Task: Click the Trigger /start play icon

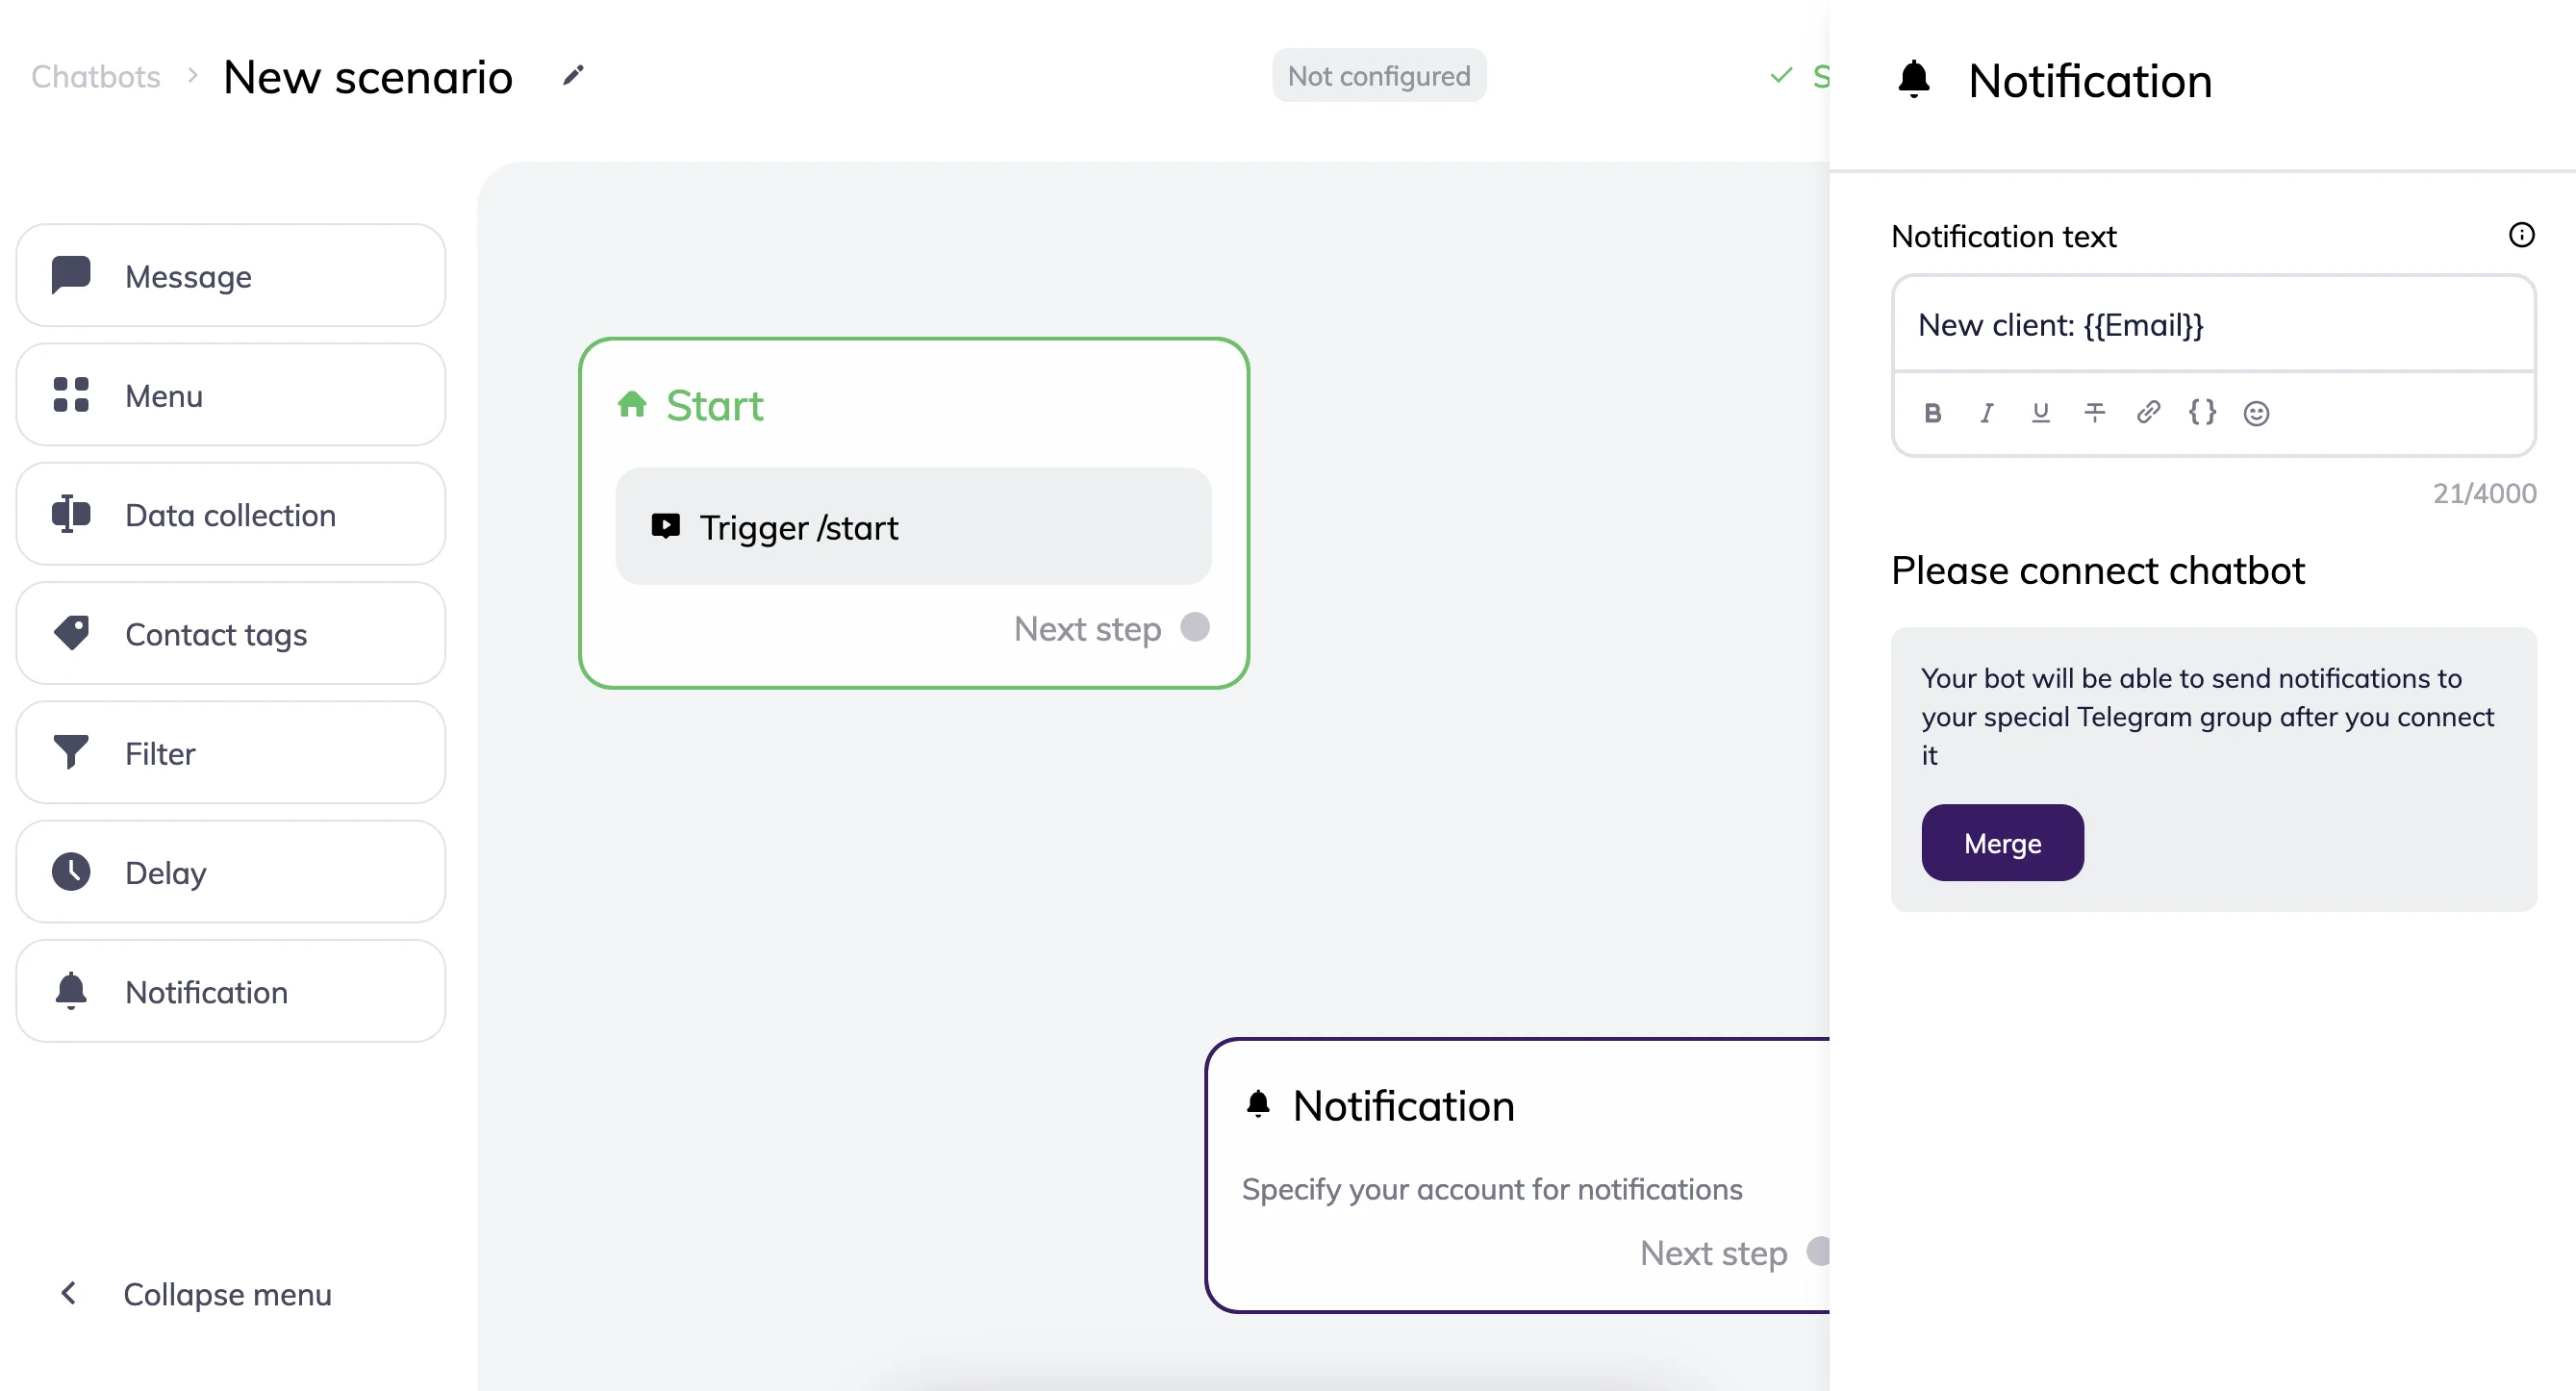Action: point(665,525)
